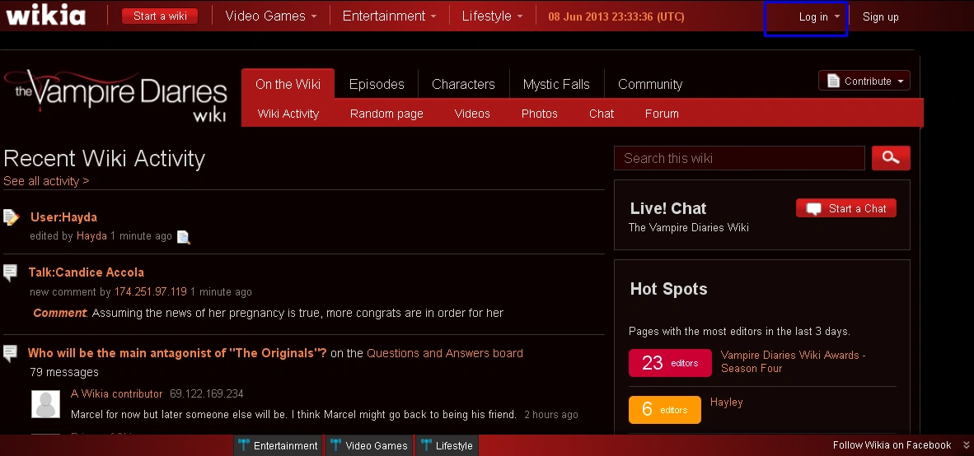
Task: Focus the Search this wiki field
Action: pyautogui.click(x=739, y=158)
